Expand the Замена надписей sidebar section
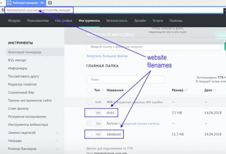The height and width of the screenshot is (154, 226). [x=57, y=132]
